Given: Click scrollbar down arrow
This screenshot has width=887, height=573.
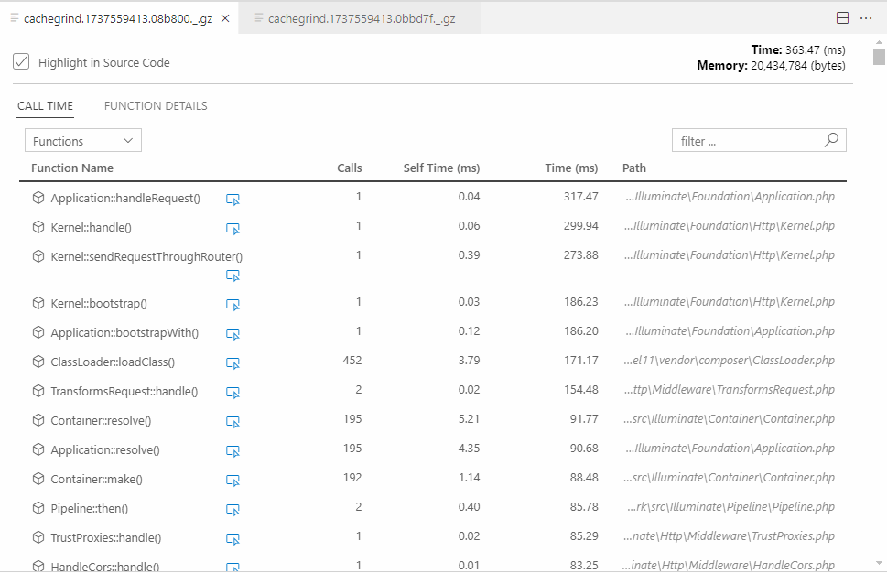Looking at the screenshot, I should tap(879, 563).
